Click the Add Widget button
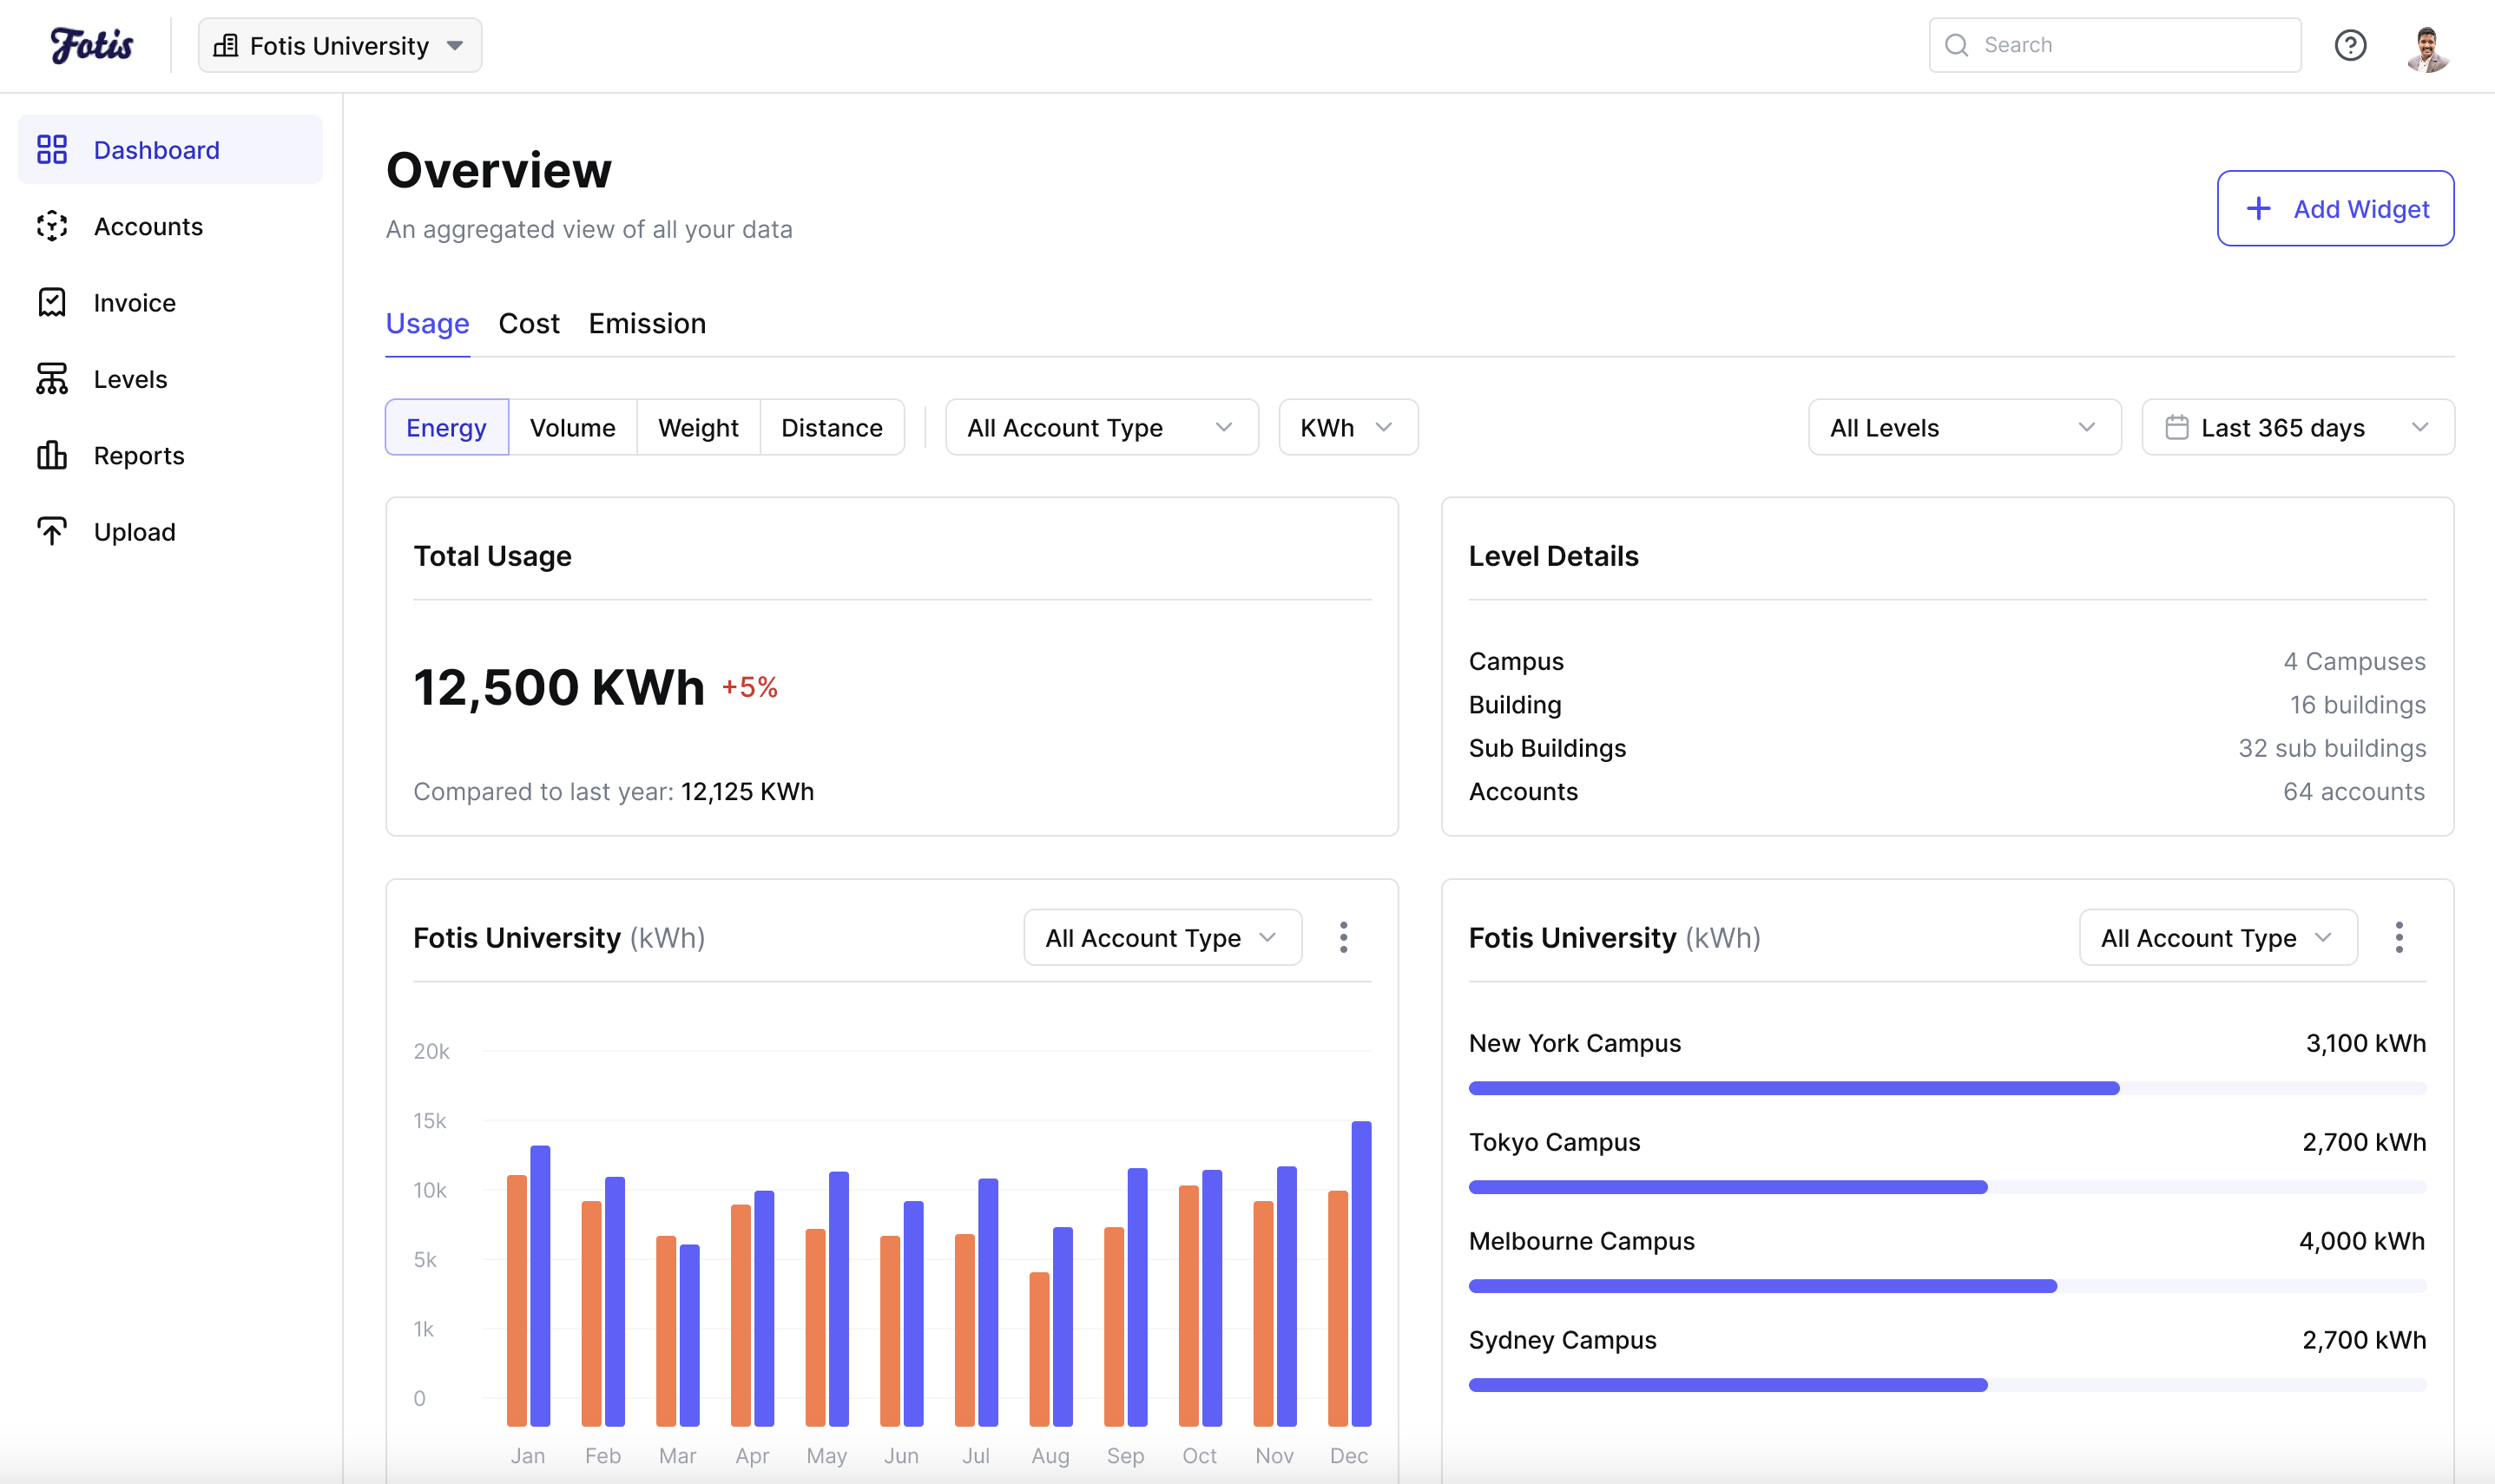This screenshot has height=1484, width=2495. (x=2334, y=208)
